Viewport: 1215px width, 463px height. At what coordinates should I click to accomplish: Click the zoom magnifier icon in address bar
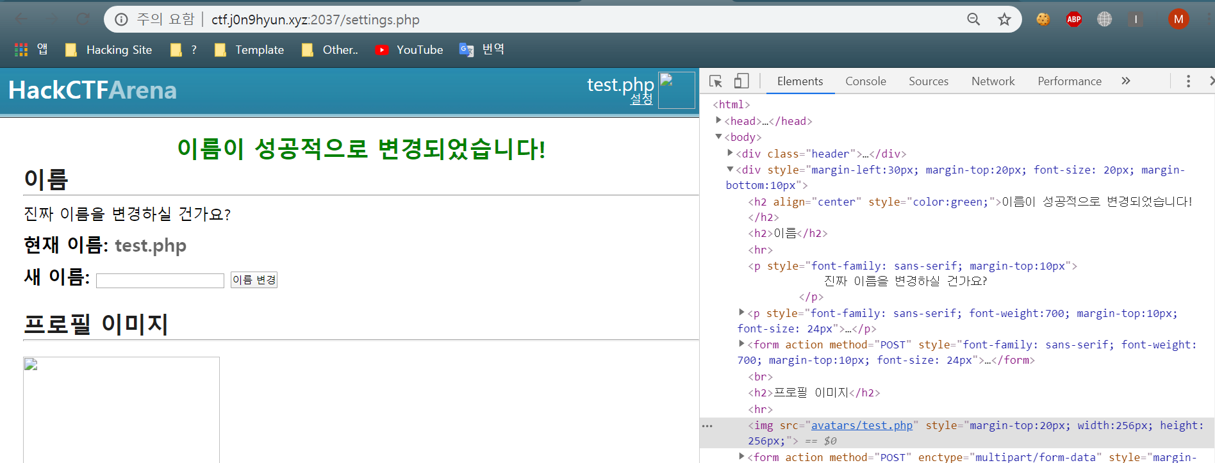click(x=973, y=19)
